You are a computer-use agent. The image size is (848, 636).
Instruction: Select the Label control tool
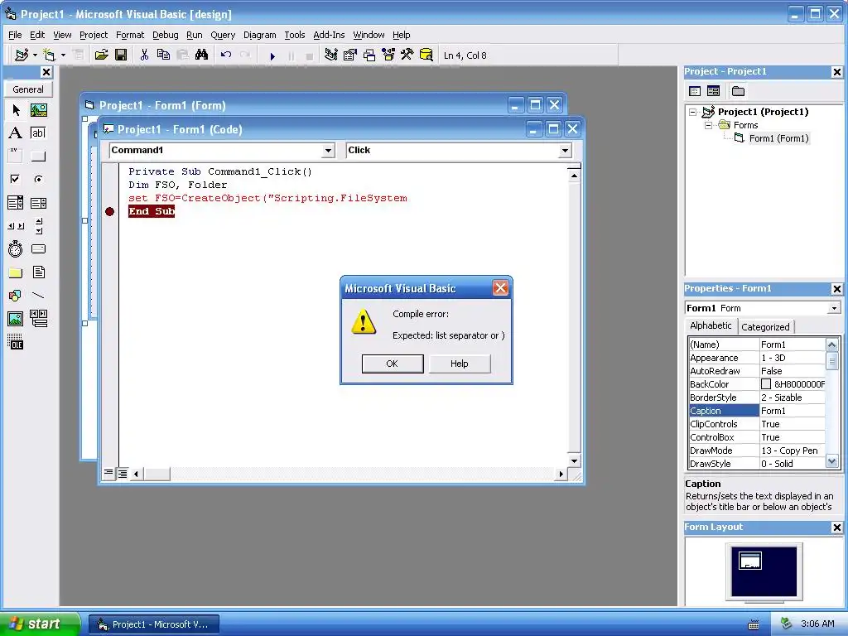click(16, 133)
